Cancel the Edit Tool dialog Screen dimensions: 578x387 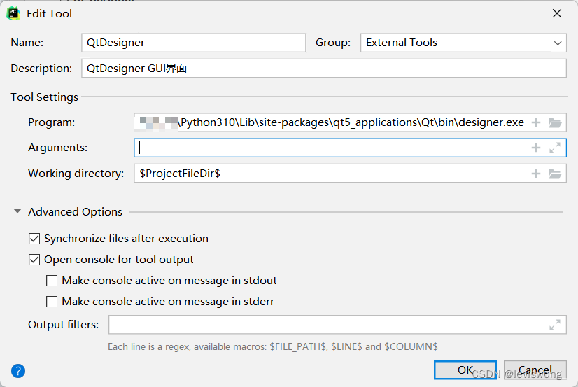(x=535, y=370)
